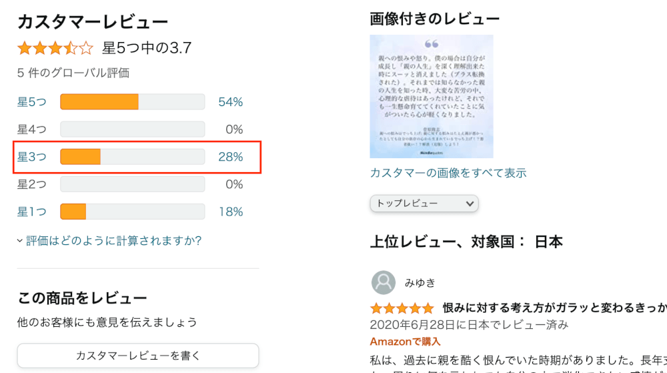Screen dimensions: 667x373
Task: Filter reviews by 星3つ
Action: 32,157
